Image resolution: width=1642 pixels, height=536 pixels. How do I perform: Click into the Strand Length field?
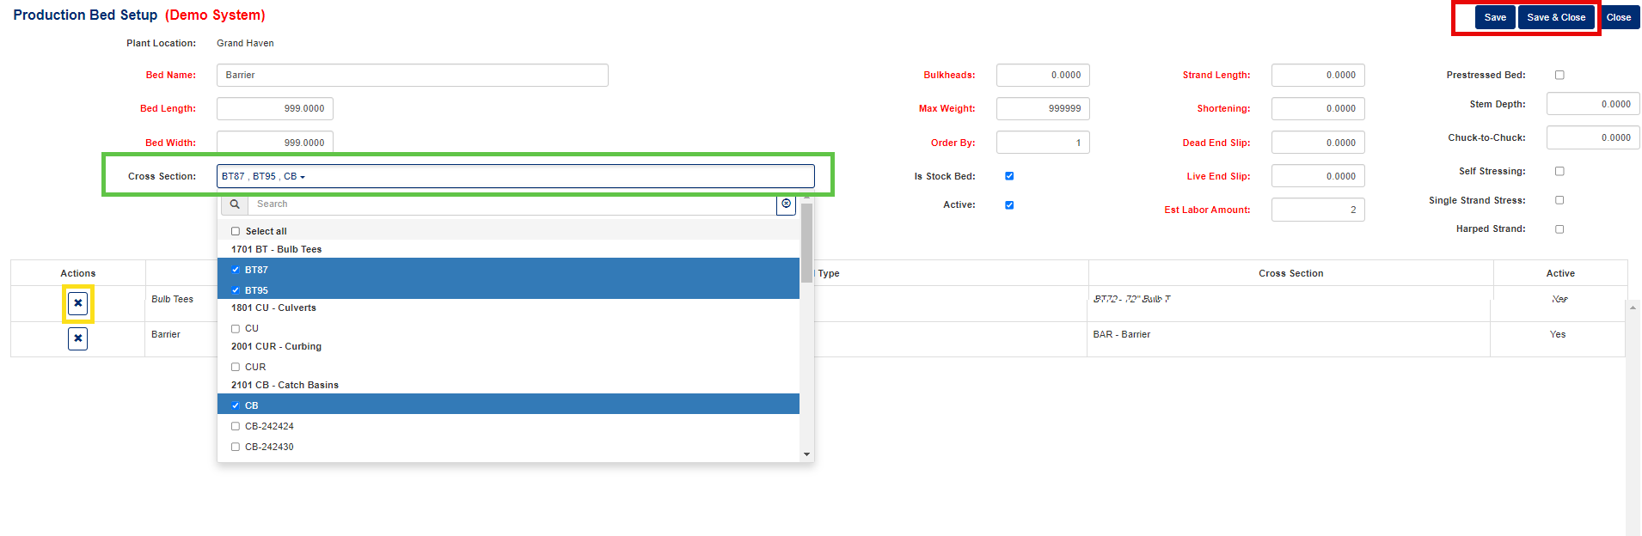click(1318, 75)
